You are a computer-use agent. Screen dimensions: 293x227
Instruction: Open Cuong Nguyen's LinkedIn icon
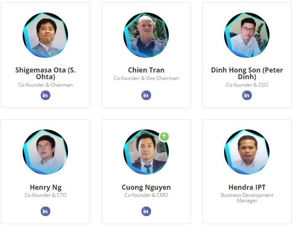click(146, 211)
